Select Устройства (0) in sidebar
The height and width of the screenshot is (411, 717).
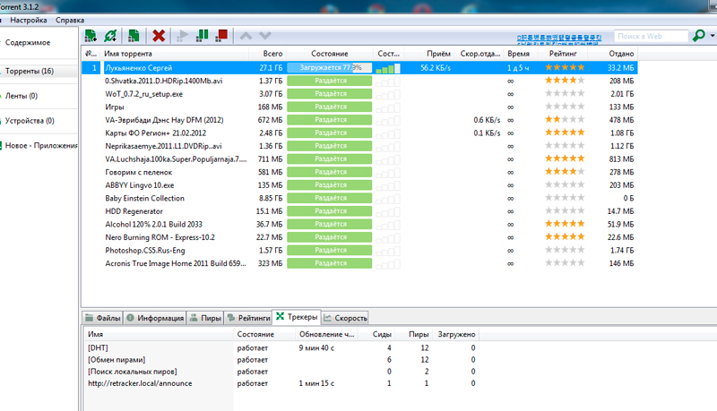(x=30, y=121)
